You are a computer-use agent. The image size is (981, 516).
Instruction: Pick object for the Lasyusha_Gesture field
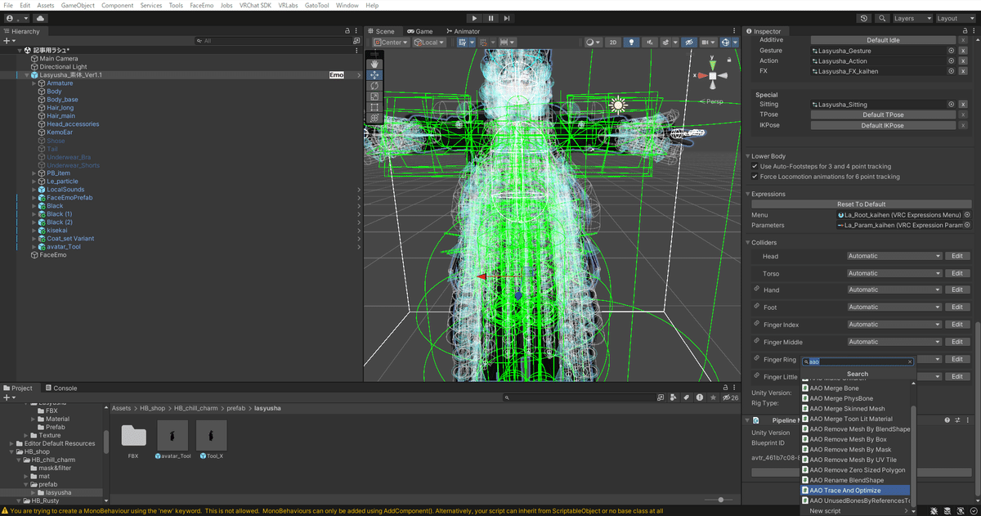coord(952,51)
